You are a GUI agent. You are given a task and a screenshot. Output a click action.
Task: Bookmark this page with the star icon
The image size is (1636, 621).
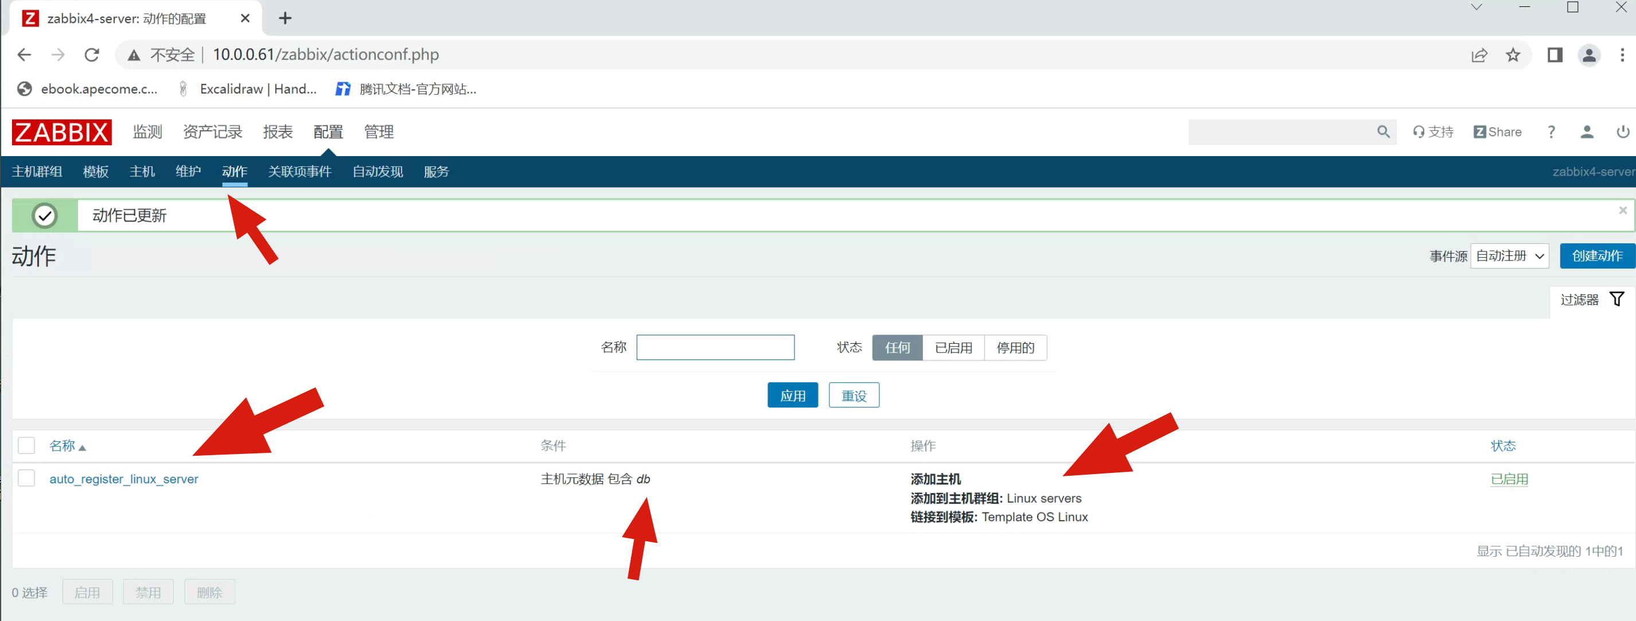(1513, 55)
